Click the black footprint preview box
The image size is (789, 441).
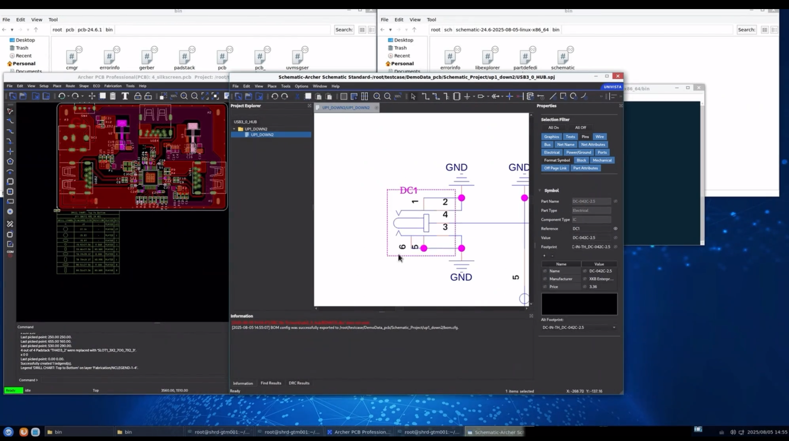579,304
